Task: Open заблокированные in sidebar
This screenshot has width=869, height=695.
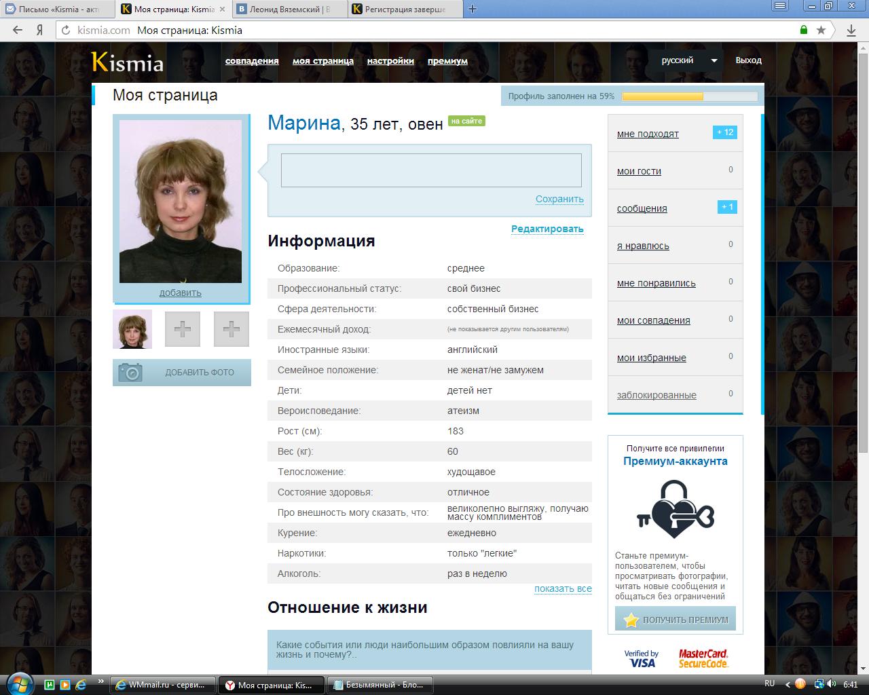Action: coord(657,396)
